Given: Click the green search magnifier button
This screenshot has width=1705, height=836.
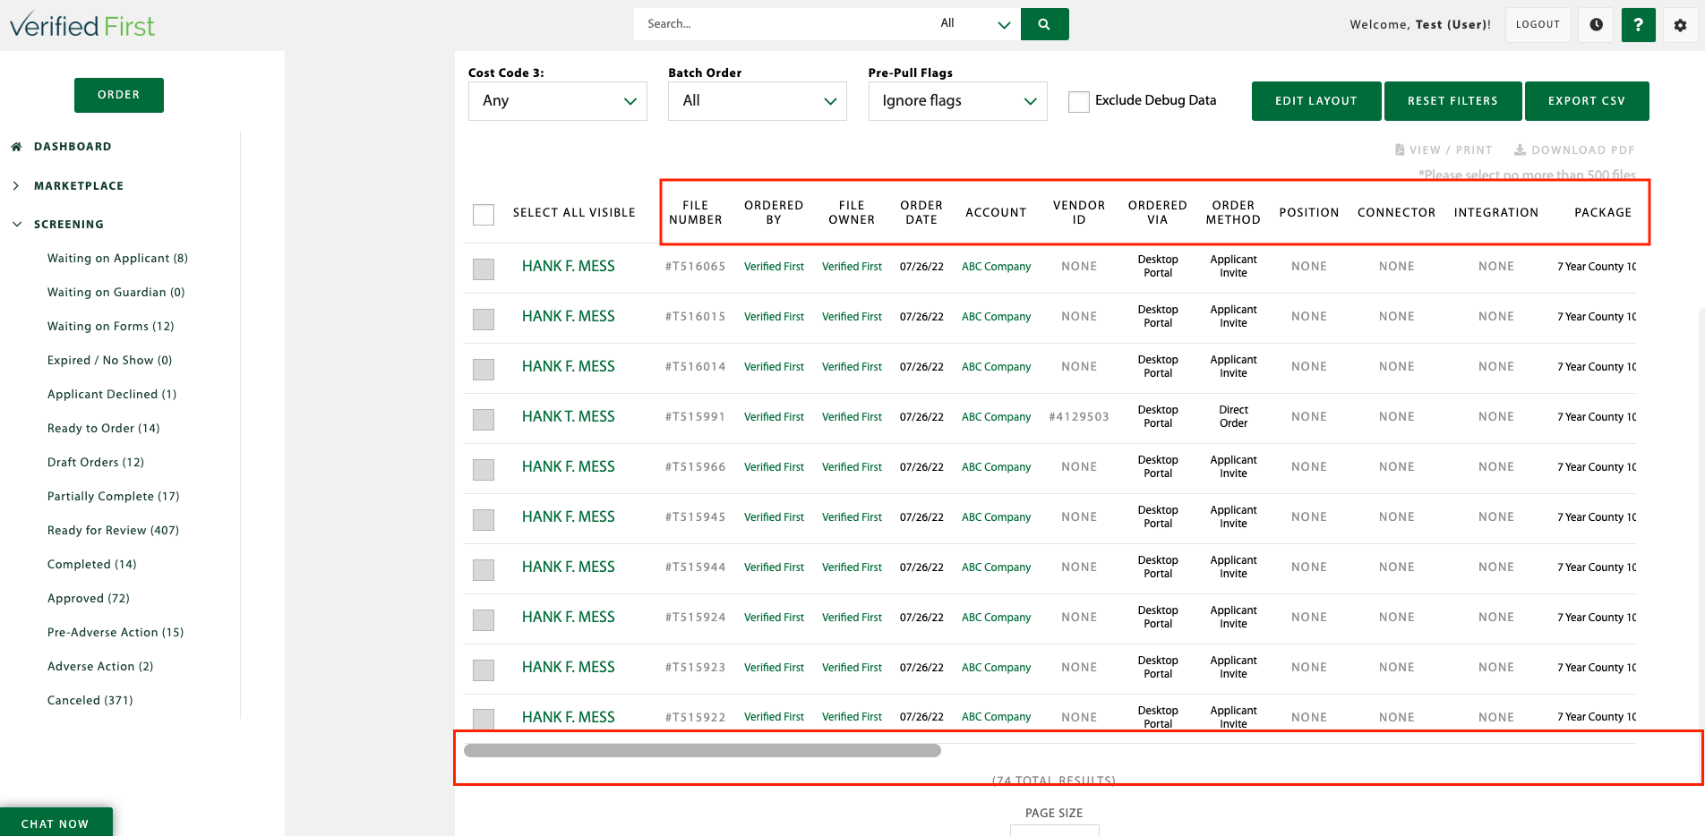Looking at the screenshot, I should tap(1044, 24).
